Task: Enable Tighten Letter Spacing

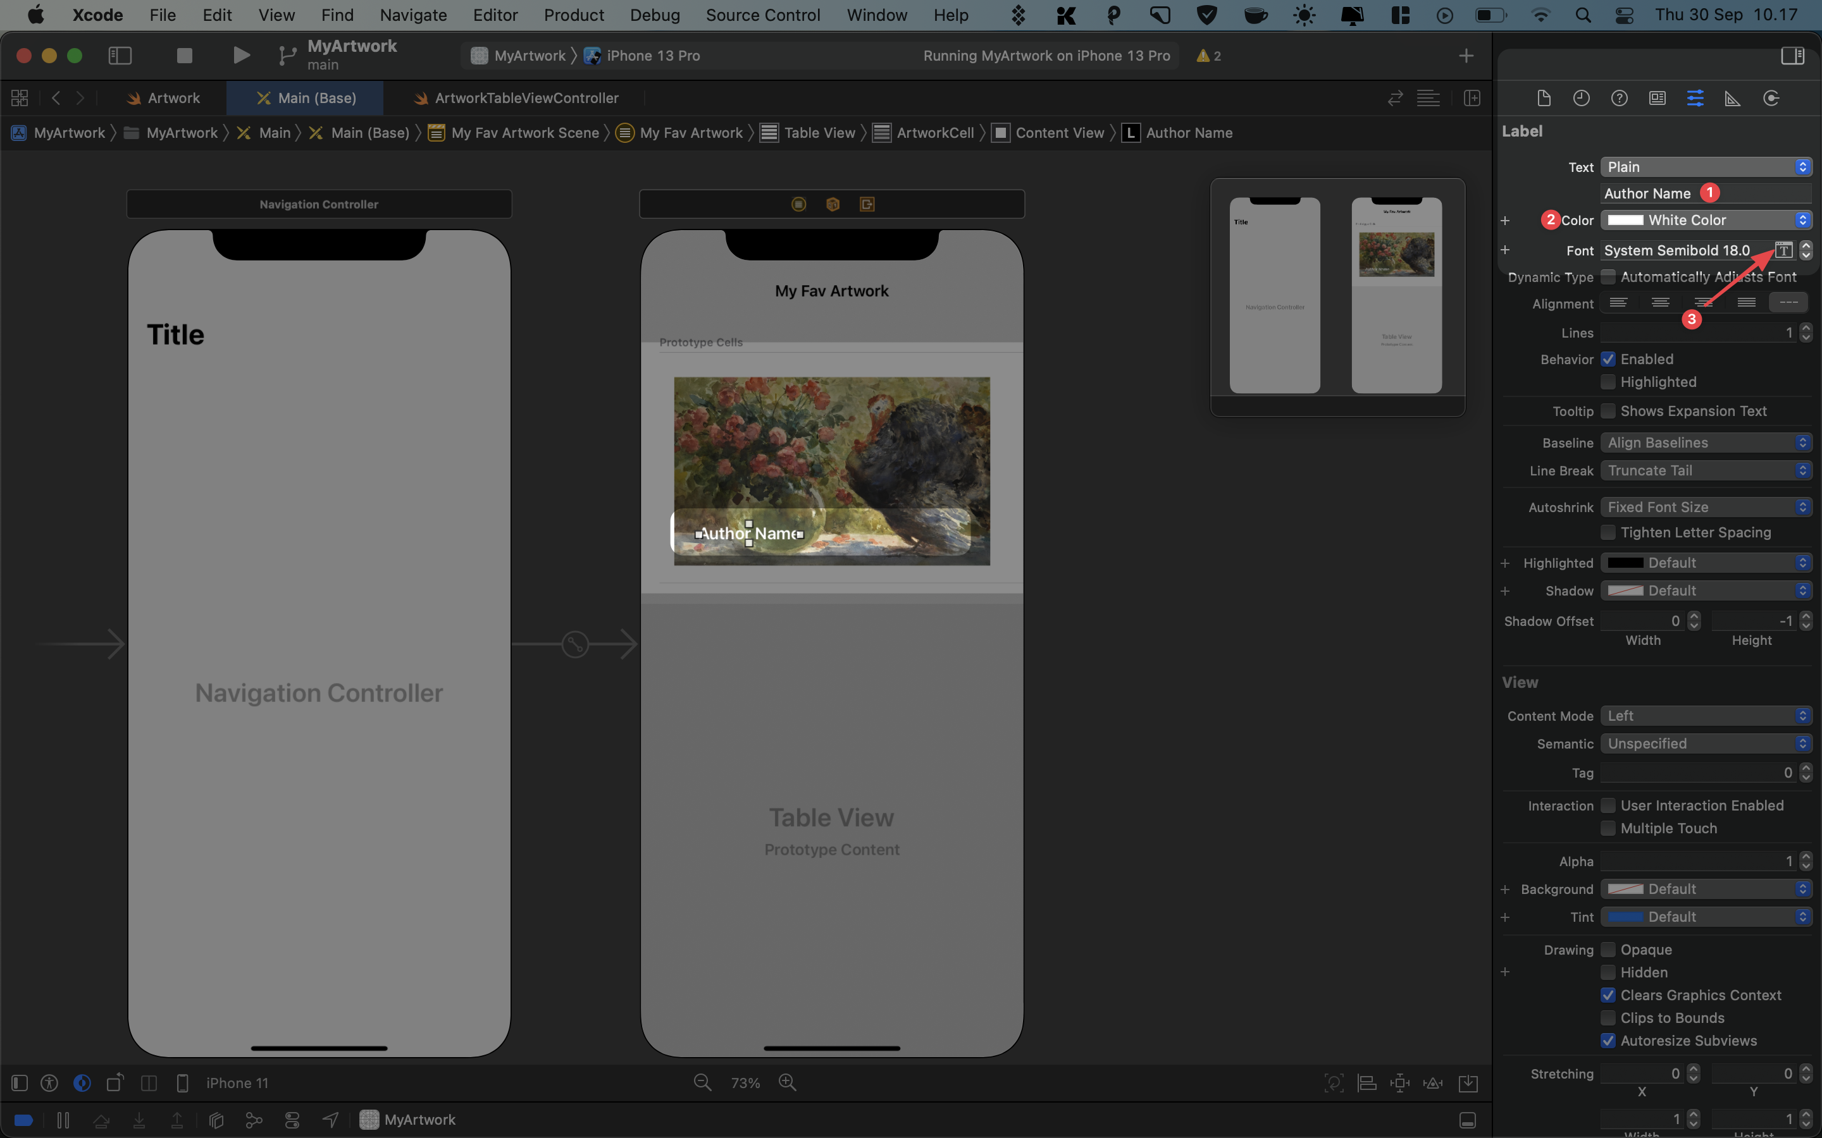Action: point(1608,532)
